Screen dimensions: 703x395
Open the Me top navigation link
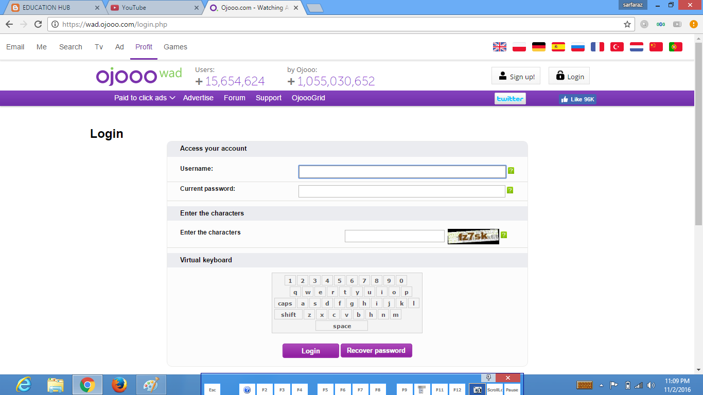click(42, 47)
